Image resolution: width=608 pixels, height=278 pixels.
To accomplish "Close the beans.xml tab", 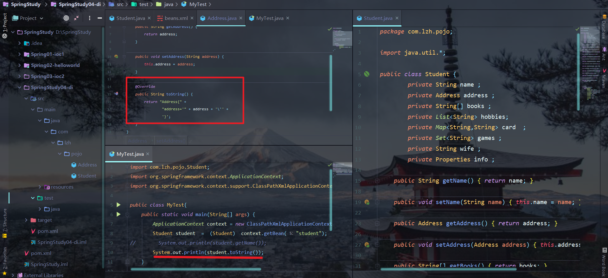I will 192,18.
